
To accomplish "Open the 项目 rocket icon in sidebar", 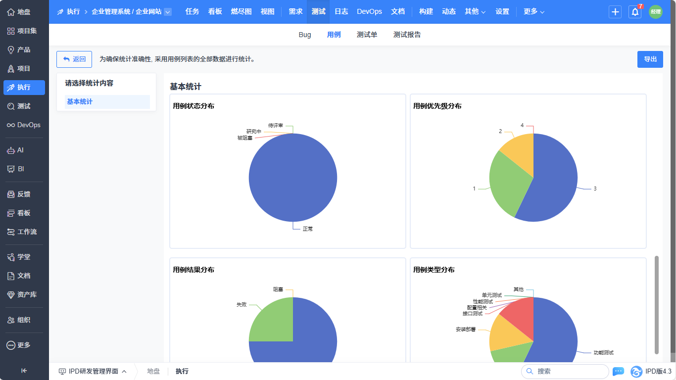I will [x=11, y=68].
